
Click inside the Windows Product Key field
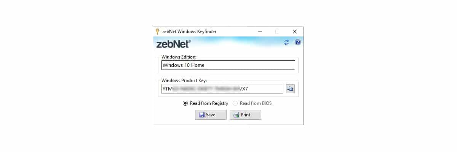pyautogui.click(x=222, y=89)
